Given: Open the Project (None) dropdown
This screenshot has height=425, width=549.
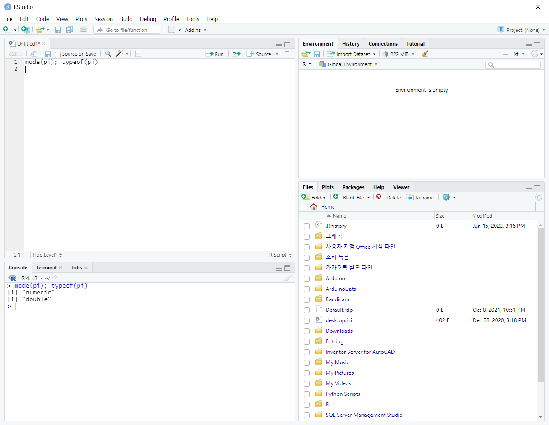Looking at the screenshot, I should 521,30.
